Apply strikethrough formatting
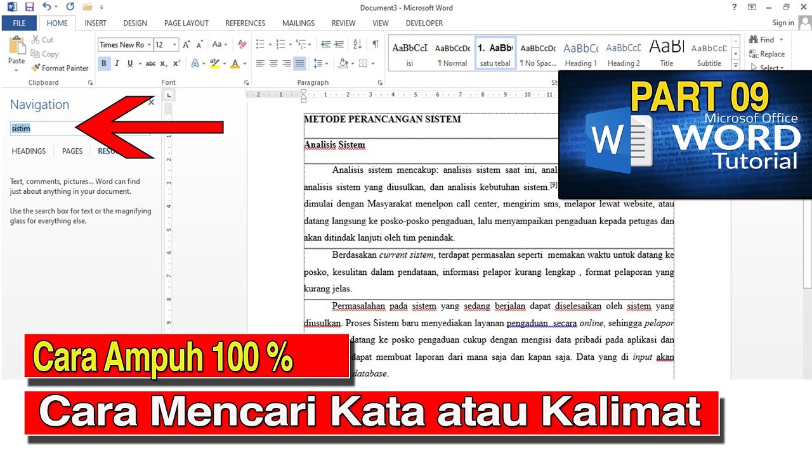The image size is (812, 456). click(150, 63)
